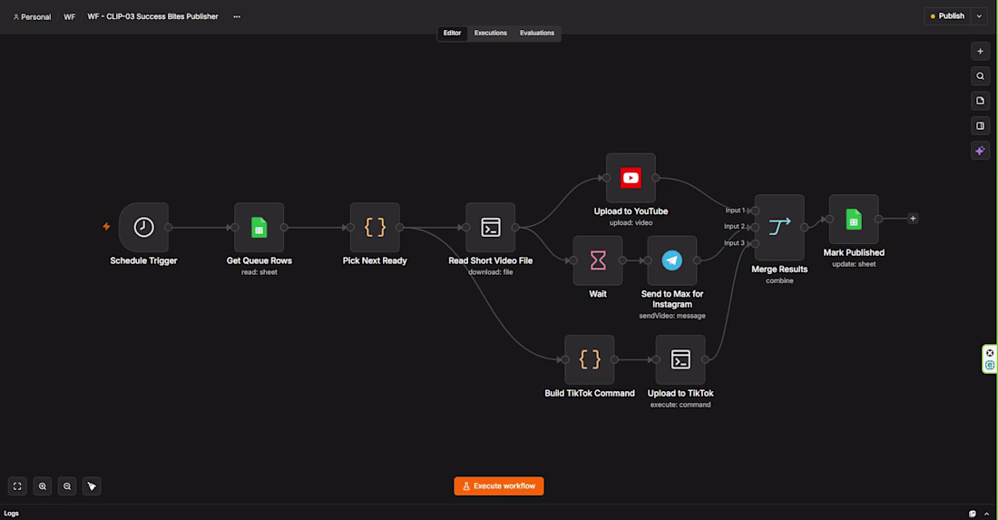Image resolution: width=998 pixels, height=520 pixels.
Task: Open the Read Short Video File node
Action: pyautogui.click(x=490, y=227)
